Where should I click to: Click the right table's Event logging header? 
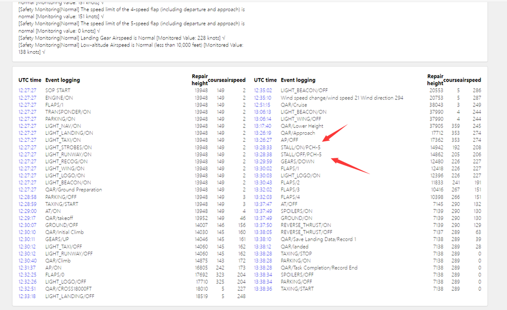(x=298, y=80)
